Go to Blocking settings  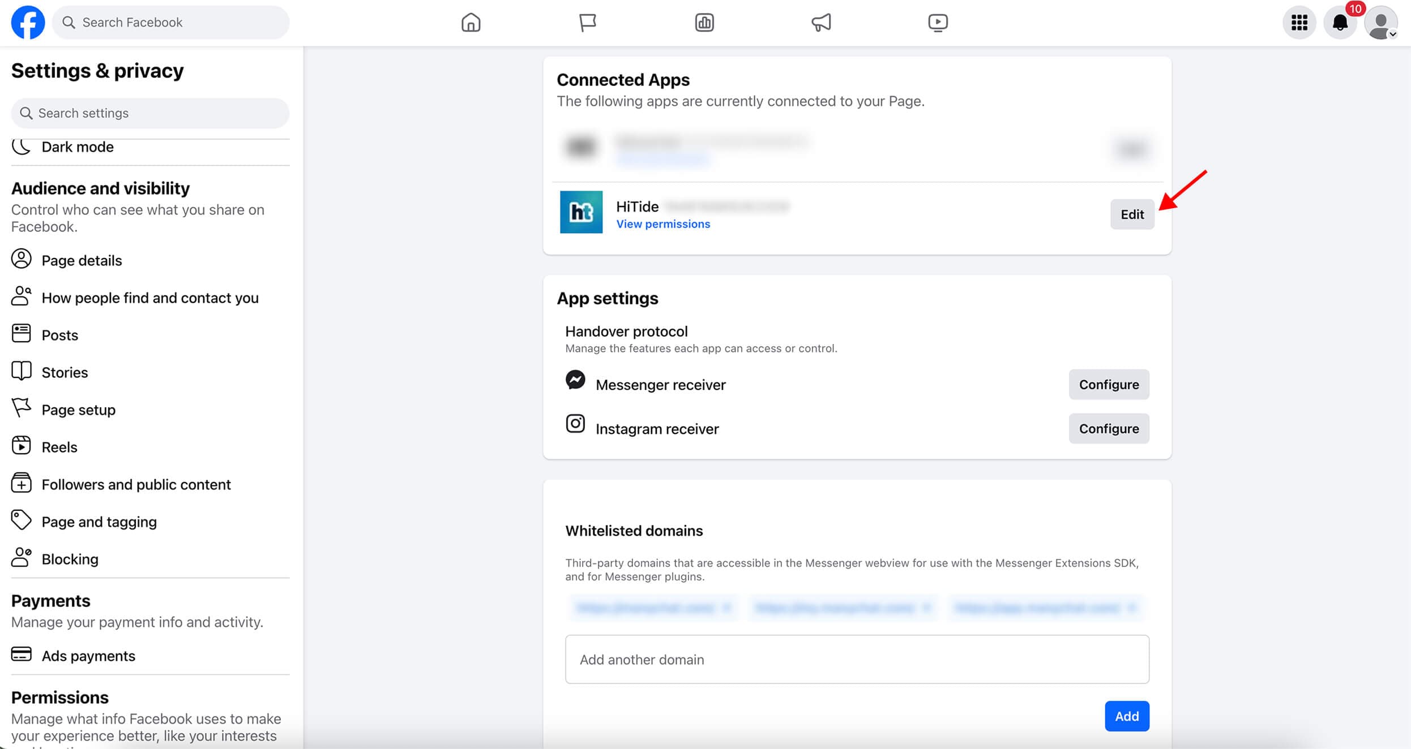70,559
